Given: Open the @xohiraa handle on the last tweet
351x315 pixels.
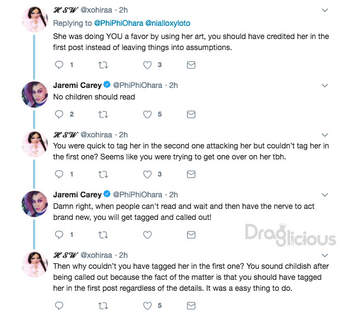Looking at the screenshot, I should click(96, 255).
